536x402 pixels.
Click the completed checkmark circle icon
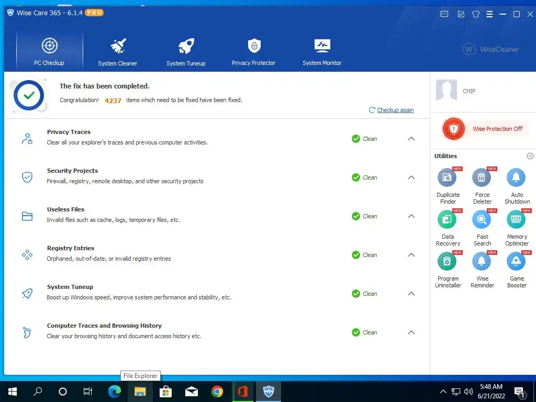pyautogui.click(x=29, y=95)
